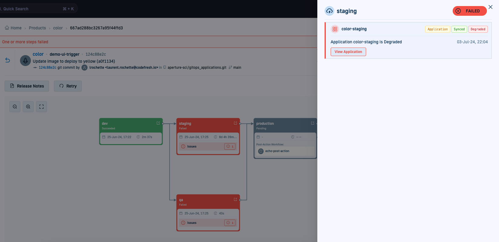The width and height of the screenshot is (499, 242).
Task: Select echo-post-action workflow in production
Action: (277, 151)
